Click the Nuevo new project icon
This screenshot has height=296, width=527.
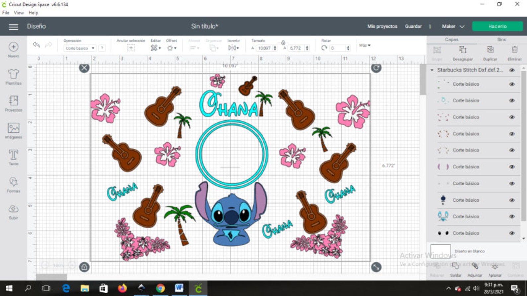point(13,47)
